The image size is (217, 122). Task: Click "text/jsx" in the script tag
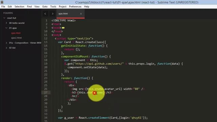click(x=84, y=38)
